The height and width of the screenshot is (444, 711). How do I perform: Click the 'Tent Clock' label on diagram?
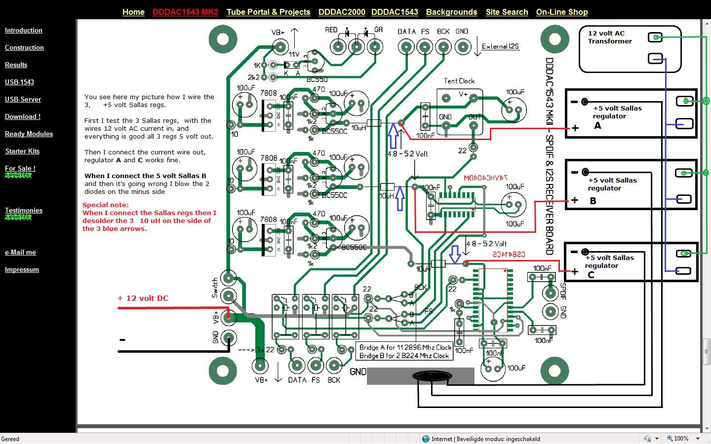point(459,81)
